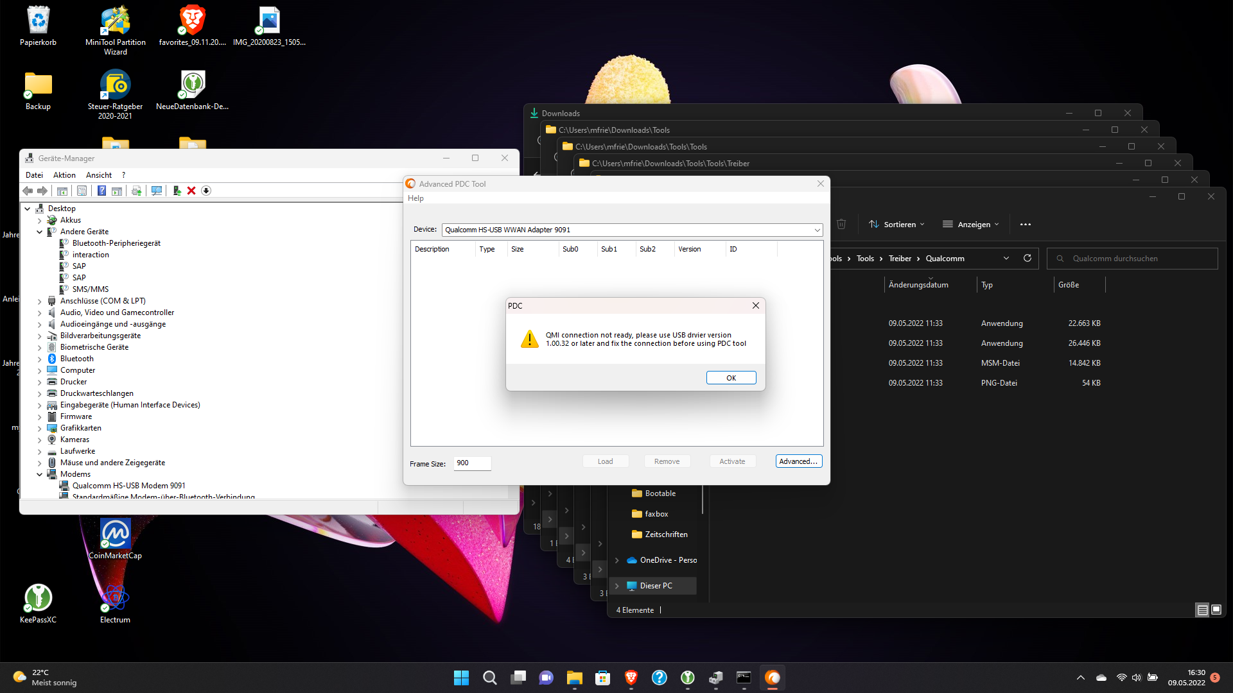
Task: Click scan for hardware changes icon
Action: tap(156, 191)
